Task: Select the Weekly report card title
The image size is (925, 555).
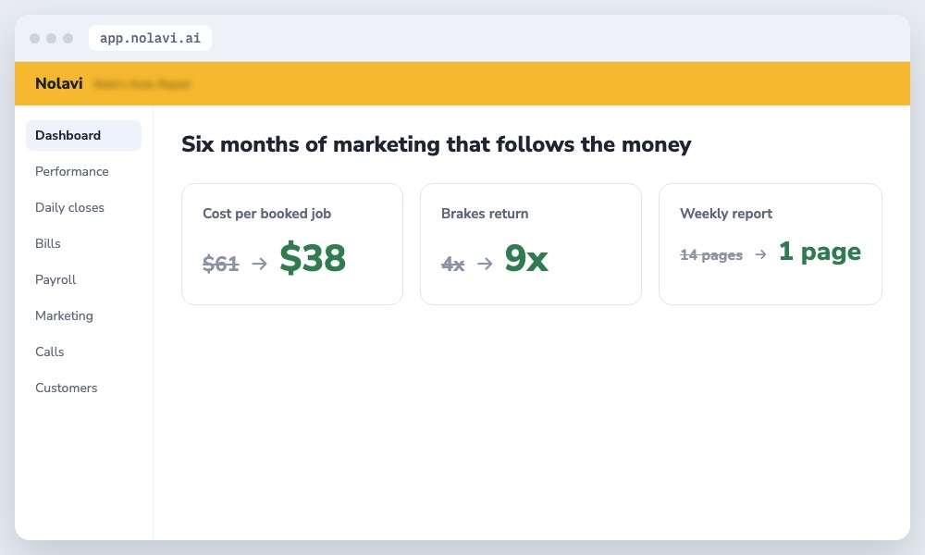Action: 725,214
